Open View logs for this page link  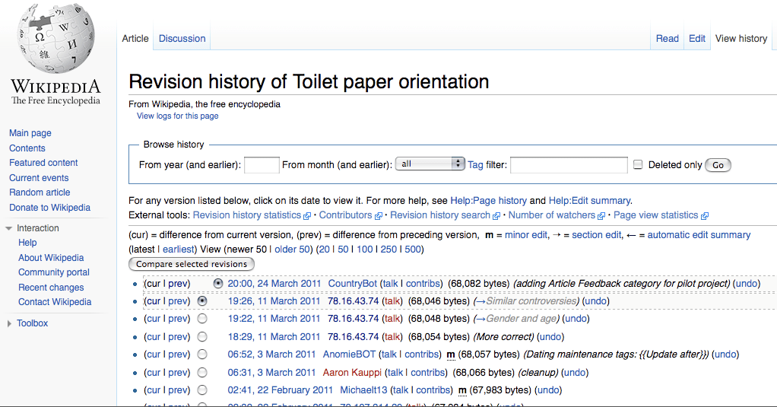click(x=177, y=116)
